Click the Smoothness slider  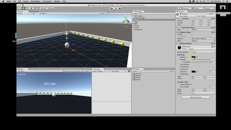tap(200, 62)
